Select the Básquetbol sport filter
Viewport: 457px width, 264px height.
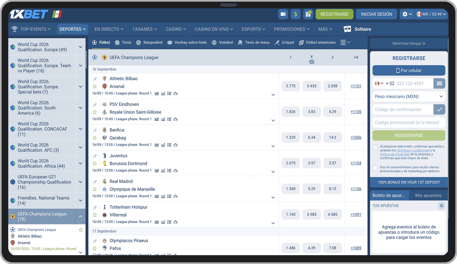(x=149, y=42)
